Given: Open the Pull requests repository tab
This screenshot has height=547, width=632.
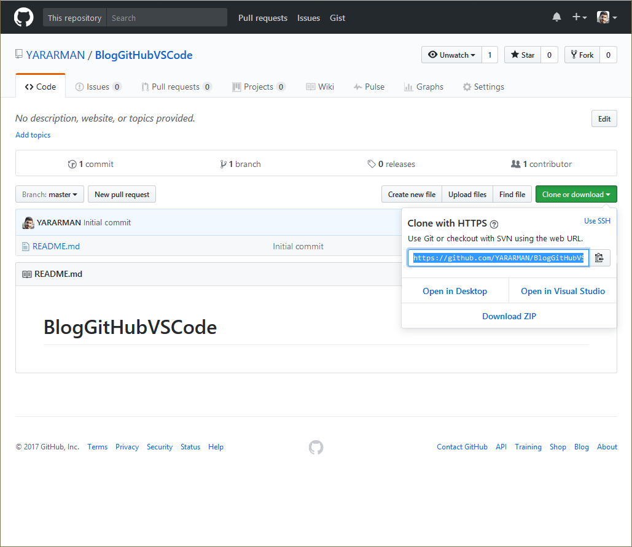Looking at the screenshot, I should [x=176, y=87].
